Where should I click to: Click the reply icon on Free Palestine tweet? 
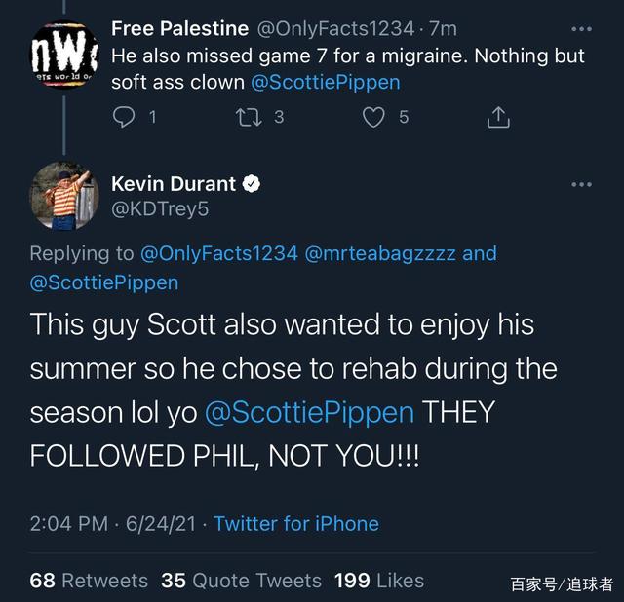(123, 118)
